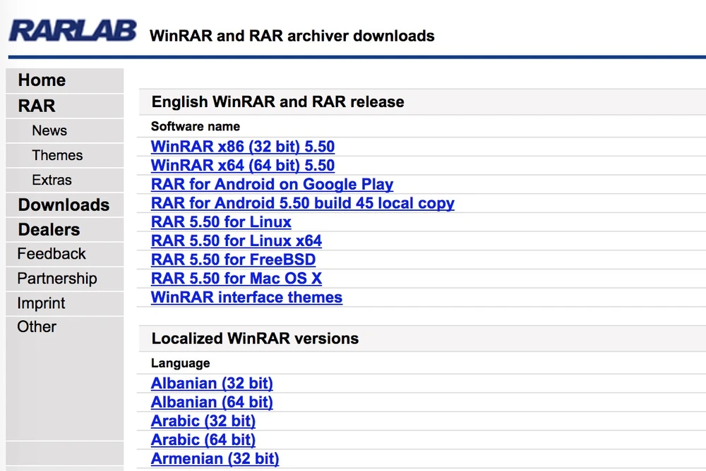Navigate to the Downloads section

pyautogui.click(x=64, y=205)
